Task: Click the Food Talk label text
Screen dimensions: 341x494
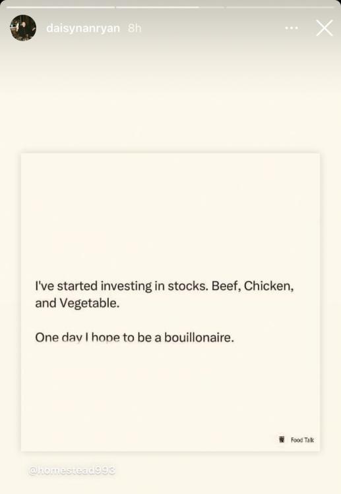Action: [302, 440]
